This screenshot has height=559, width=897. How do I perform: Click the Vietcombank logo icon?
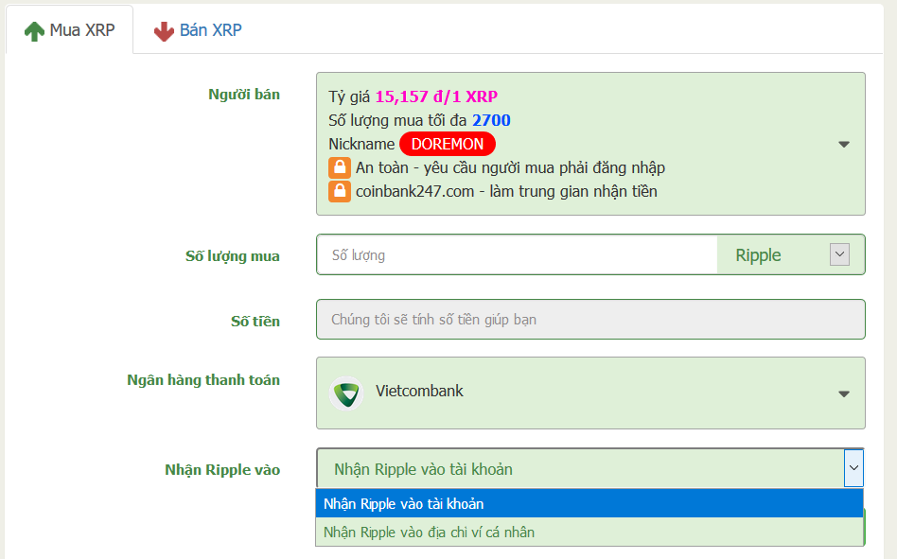[346, 393]
